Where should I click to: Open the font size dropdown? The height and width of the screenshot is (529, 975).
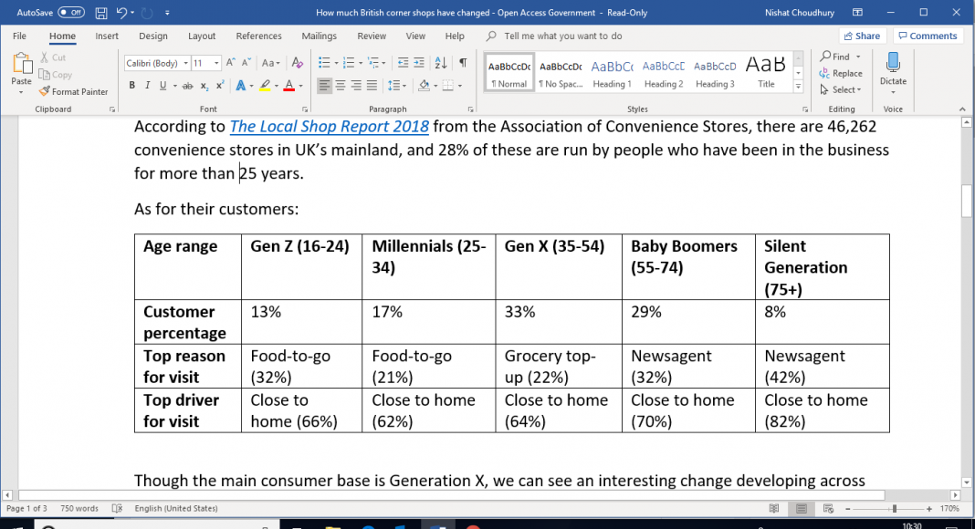pos(216,63)
